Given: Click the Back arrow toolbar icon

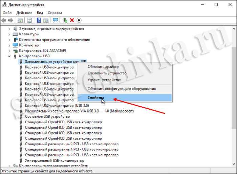Looking at the screenshot, I should (x=4, y=20).
